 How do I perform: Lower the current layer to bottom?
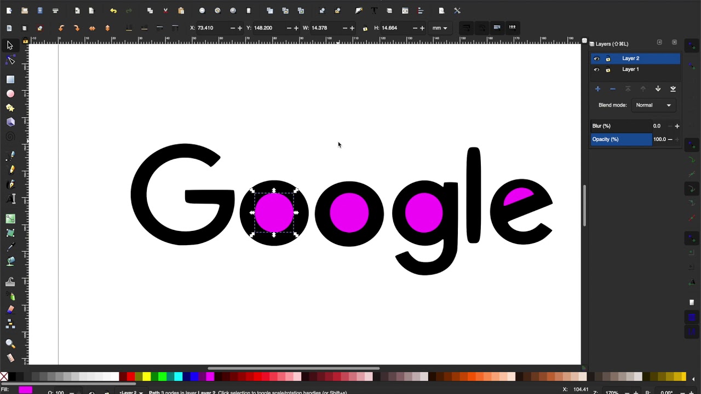(x=673, y=89)
